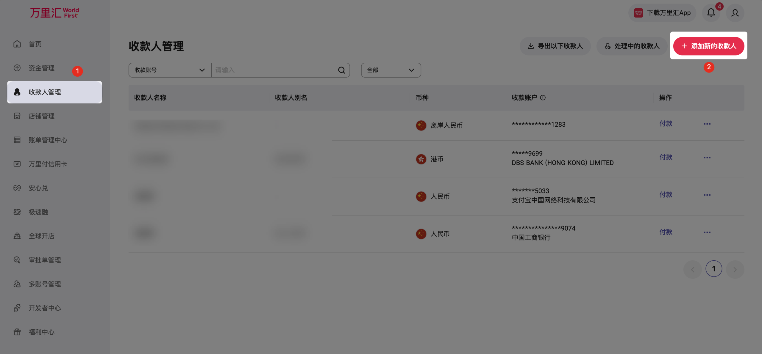Open the more actions menu on the 中国工商银行 row

coord(707,232)
